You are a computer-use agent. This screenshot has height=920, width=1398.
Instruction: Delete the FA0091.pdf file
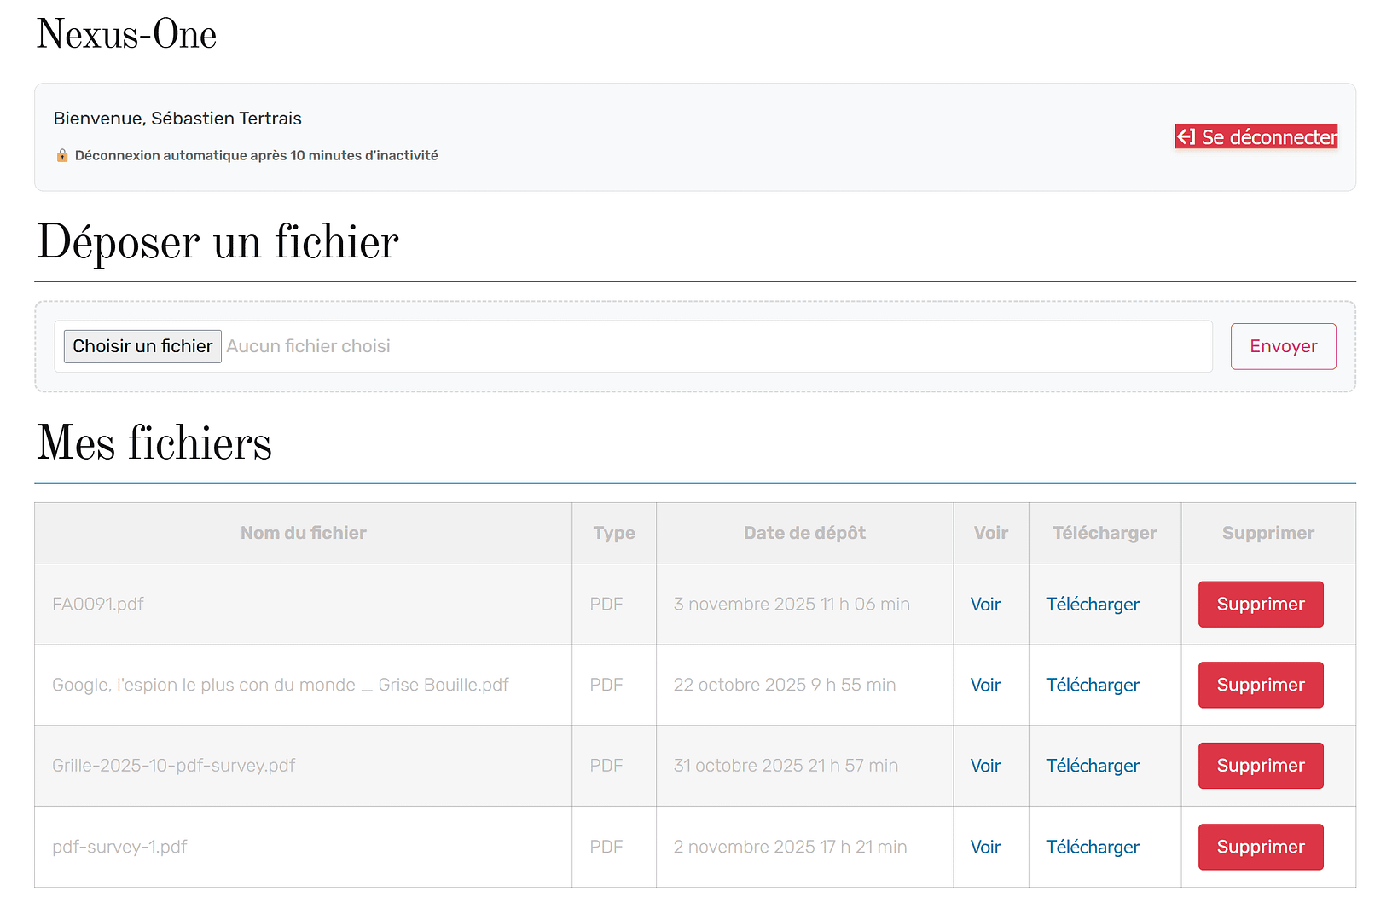click(x=1260, y=605)
